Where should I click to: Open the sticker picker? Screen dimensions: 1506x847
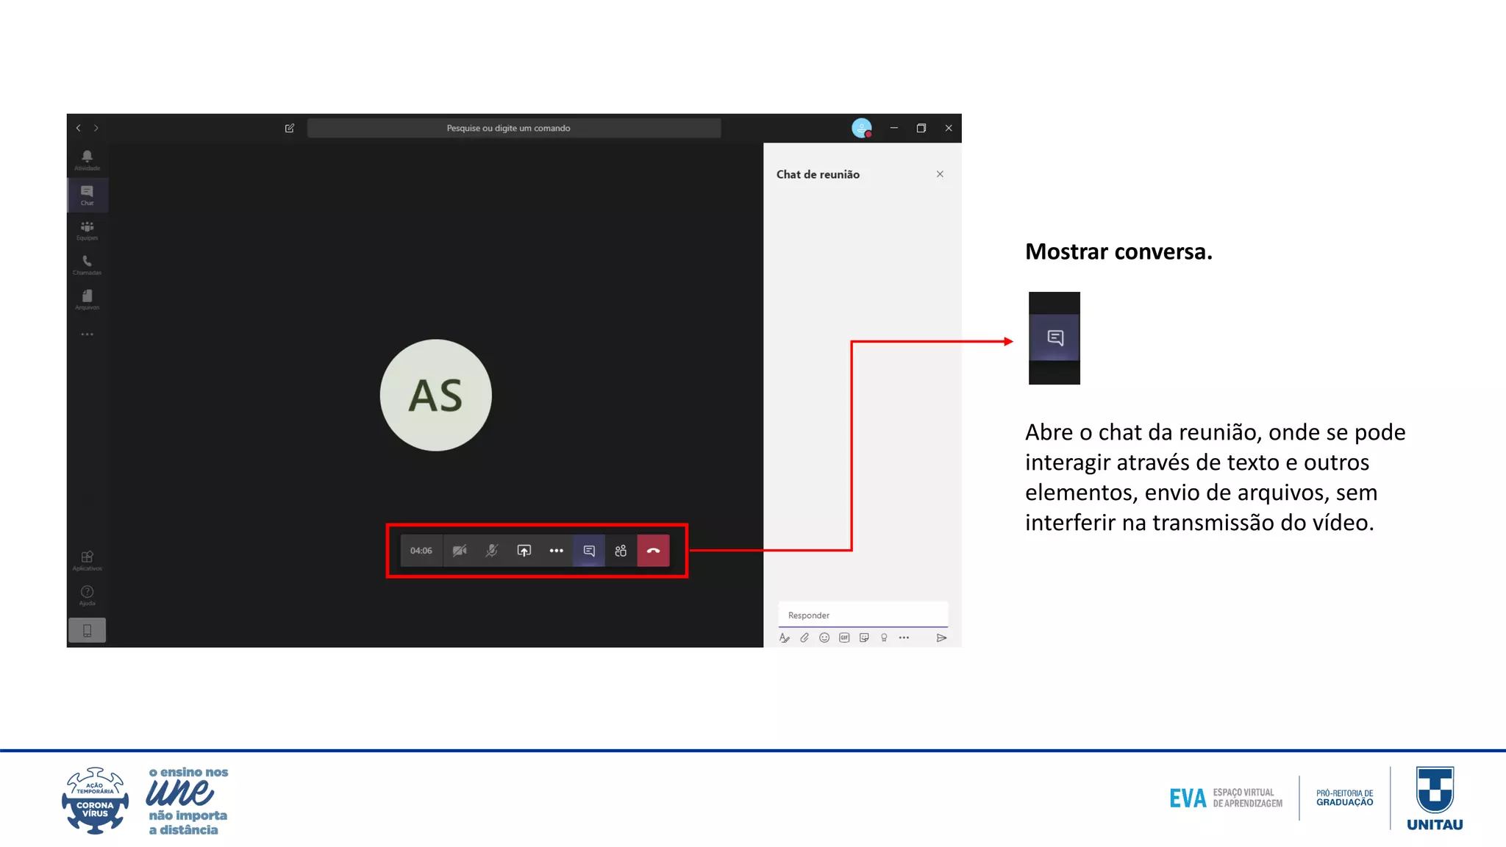click(864, 638)
